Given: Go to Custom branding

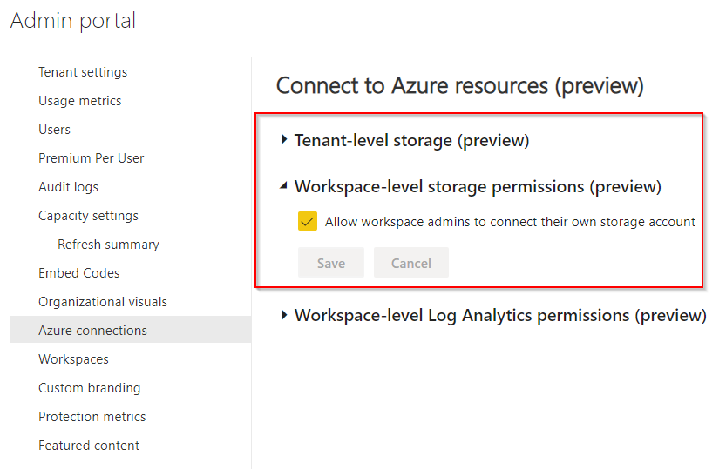Looking at the screenshot, I should coord(90,388).
